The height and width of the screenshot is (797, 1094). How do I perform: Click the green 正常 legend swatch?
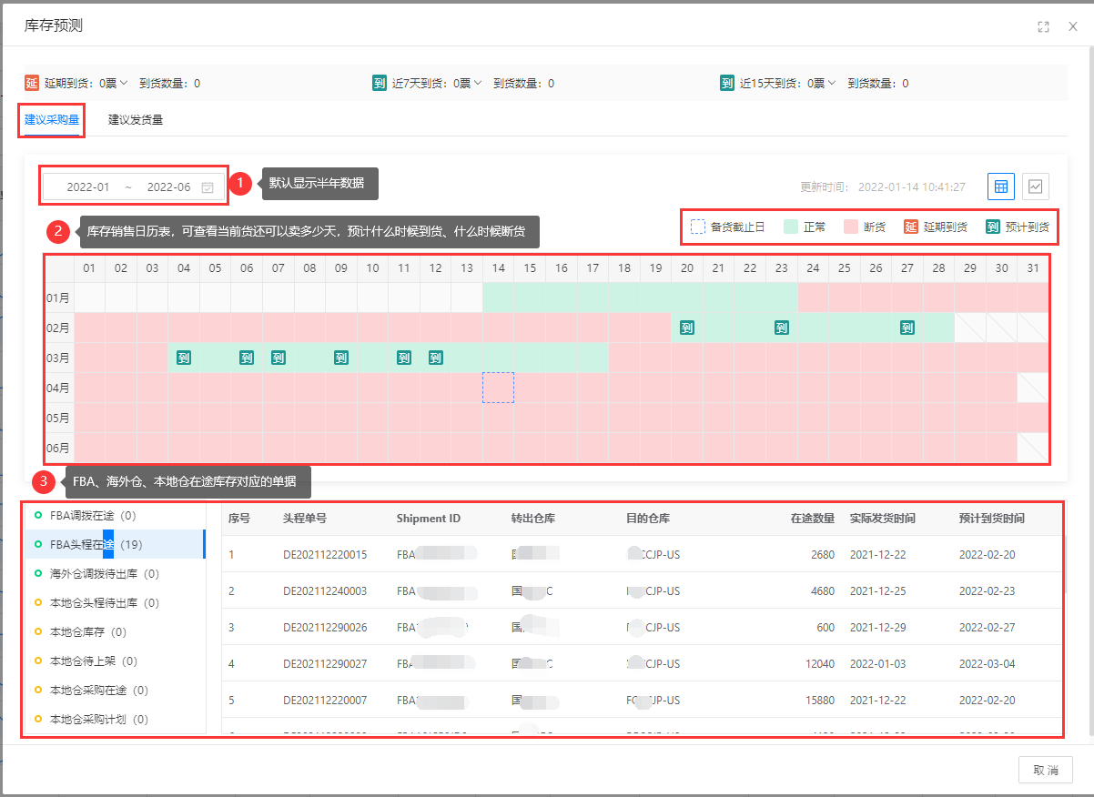790,227
